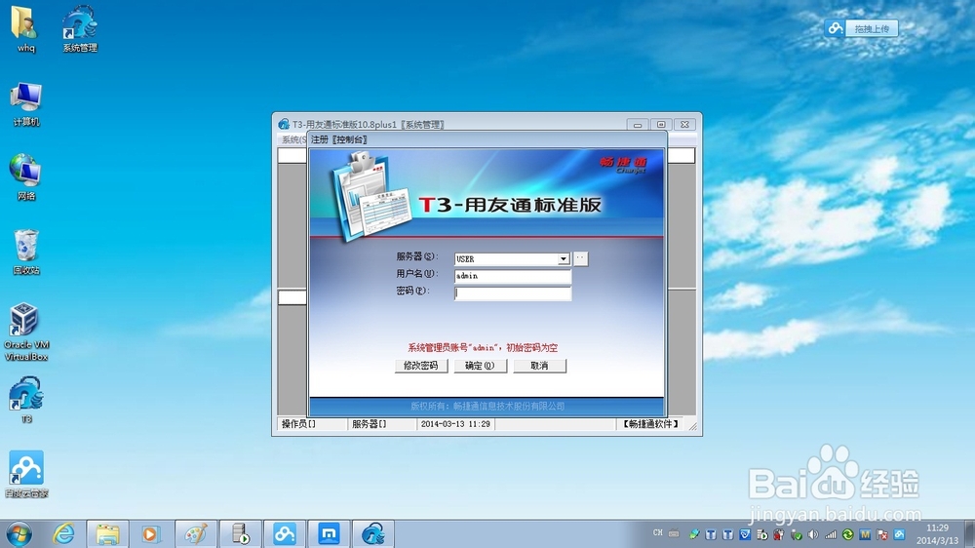
Task: Click the volume speaker tray icon
Action: click(813, 534)
